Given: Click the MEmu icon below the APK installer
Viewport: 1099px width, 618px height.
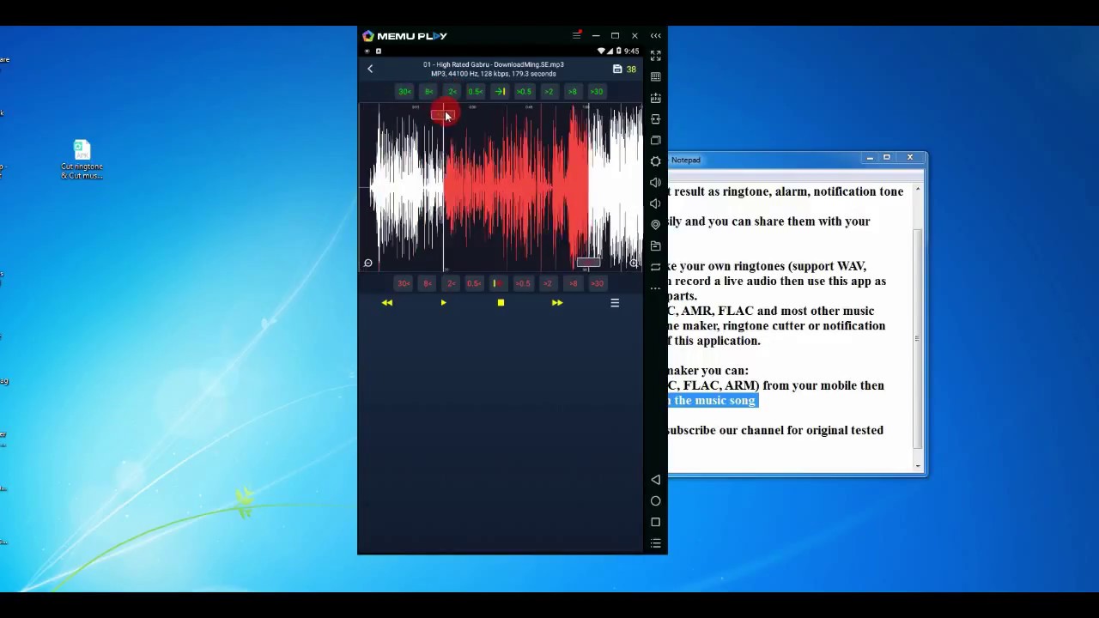Looking at the screenshot, I should click(656, 119).
